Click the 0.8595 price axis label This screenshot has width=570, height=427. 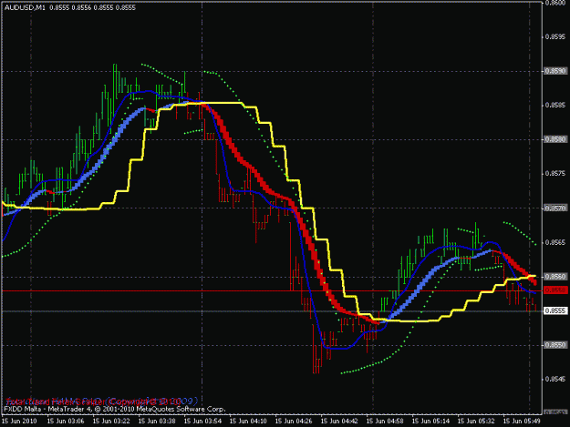(x=555, y=37)
